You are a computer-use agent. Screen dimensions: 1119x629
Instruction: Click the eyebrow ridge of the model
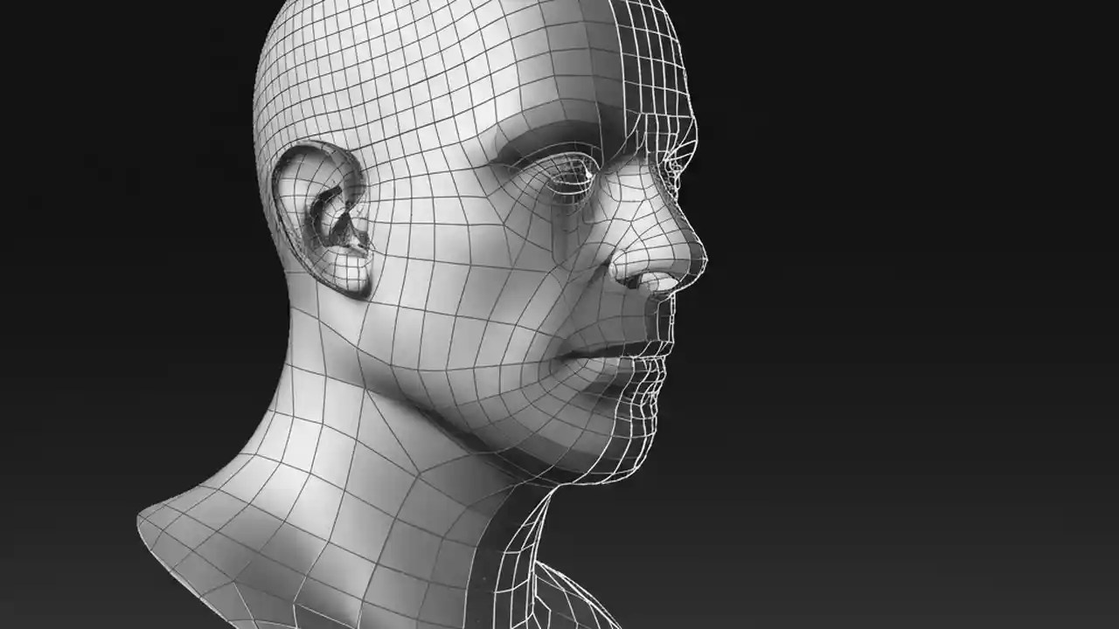[x=559, y=131]
